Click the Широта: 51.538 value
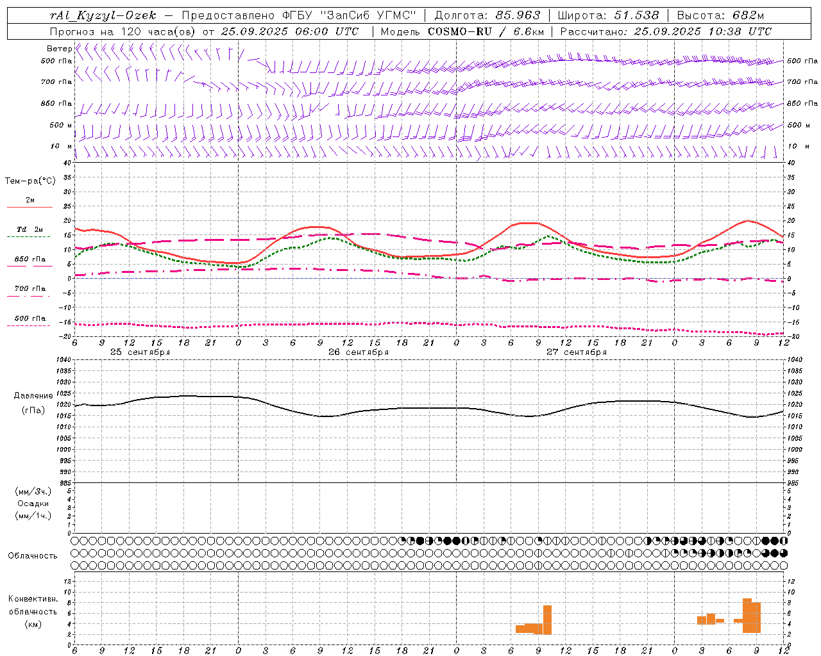This screenshot has height=656, width=821. (608, 15)
